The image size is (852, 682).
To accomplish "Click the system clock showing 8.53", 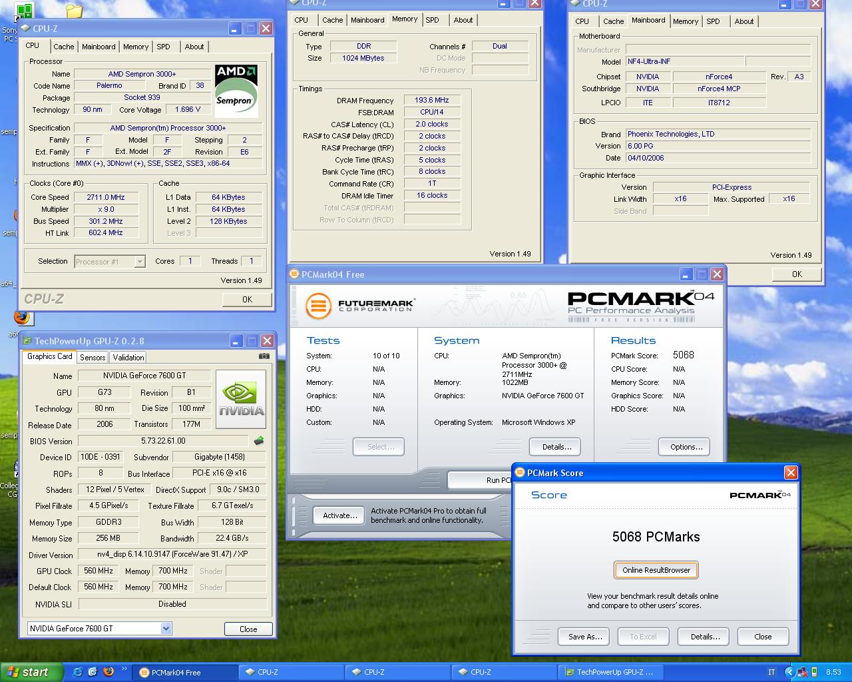I will (x=833, y=672).
